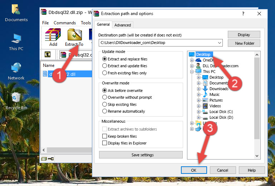The height and width of the screenshot is (186, 275).
Task: Click the Help button
Action: [x=252, y=170]
